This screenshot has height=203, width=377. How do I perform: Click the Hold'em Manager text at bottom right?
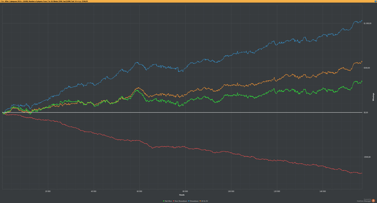[x=364, y=201]
